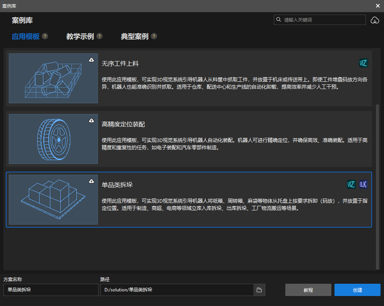Click the magnifier search icon
This screenshot has width=384, height=306.
(279, 20)
